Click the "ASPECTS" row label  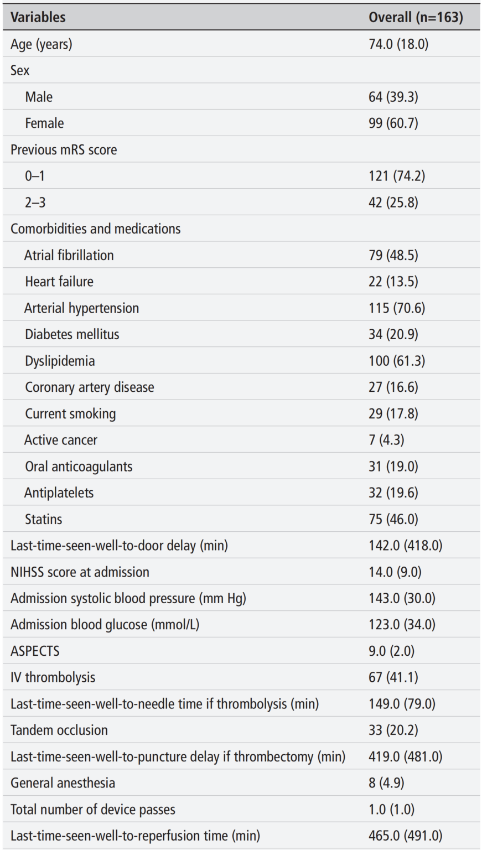(35, 651)
